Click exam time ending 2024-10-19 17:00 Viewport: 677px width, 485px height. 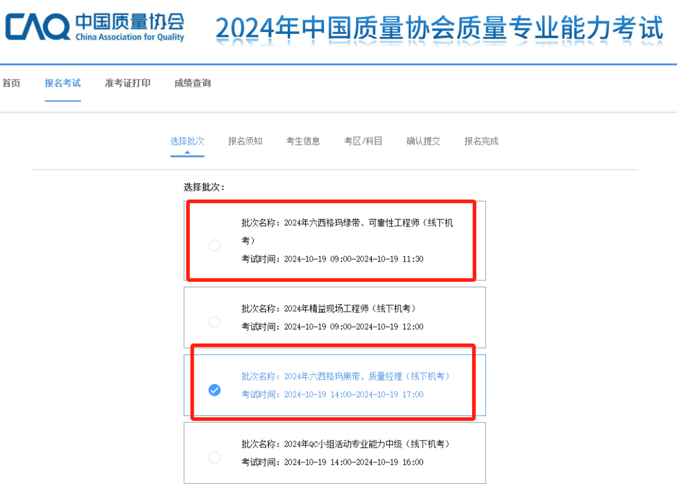(332, 394)
